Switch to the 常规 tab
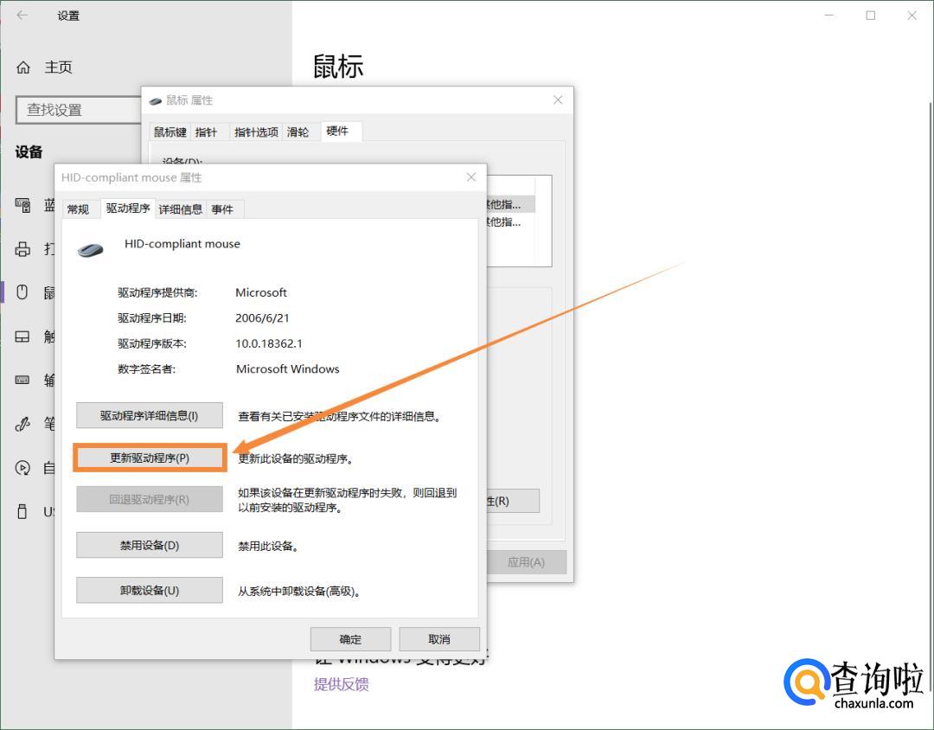The height and width of the screenshot is (730, 934). pos(78,209)
